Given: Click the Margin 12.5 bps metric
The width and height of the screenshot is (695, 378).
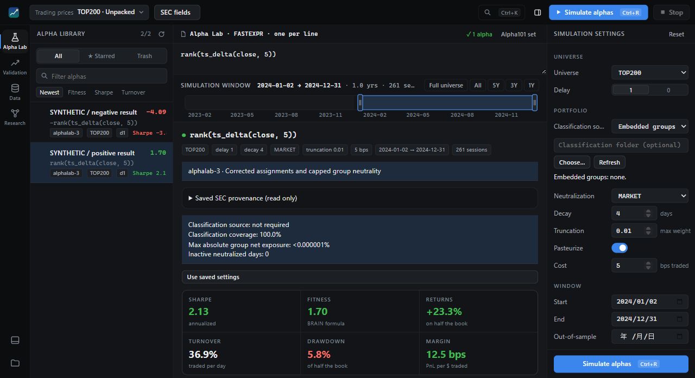Looking at the screenshot, I should [x=478, y=355].
